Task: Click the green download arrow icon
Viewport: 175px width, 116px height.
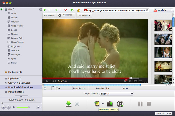Action: coord(69,104)
